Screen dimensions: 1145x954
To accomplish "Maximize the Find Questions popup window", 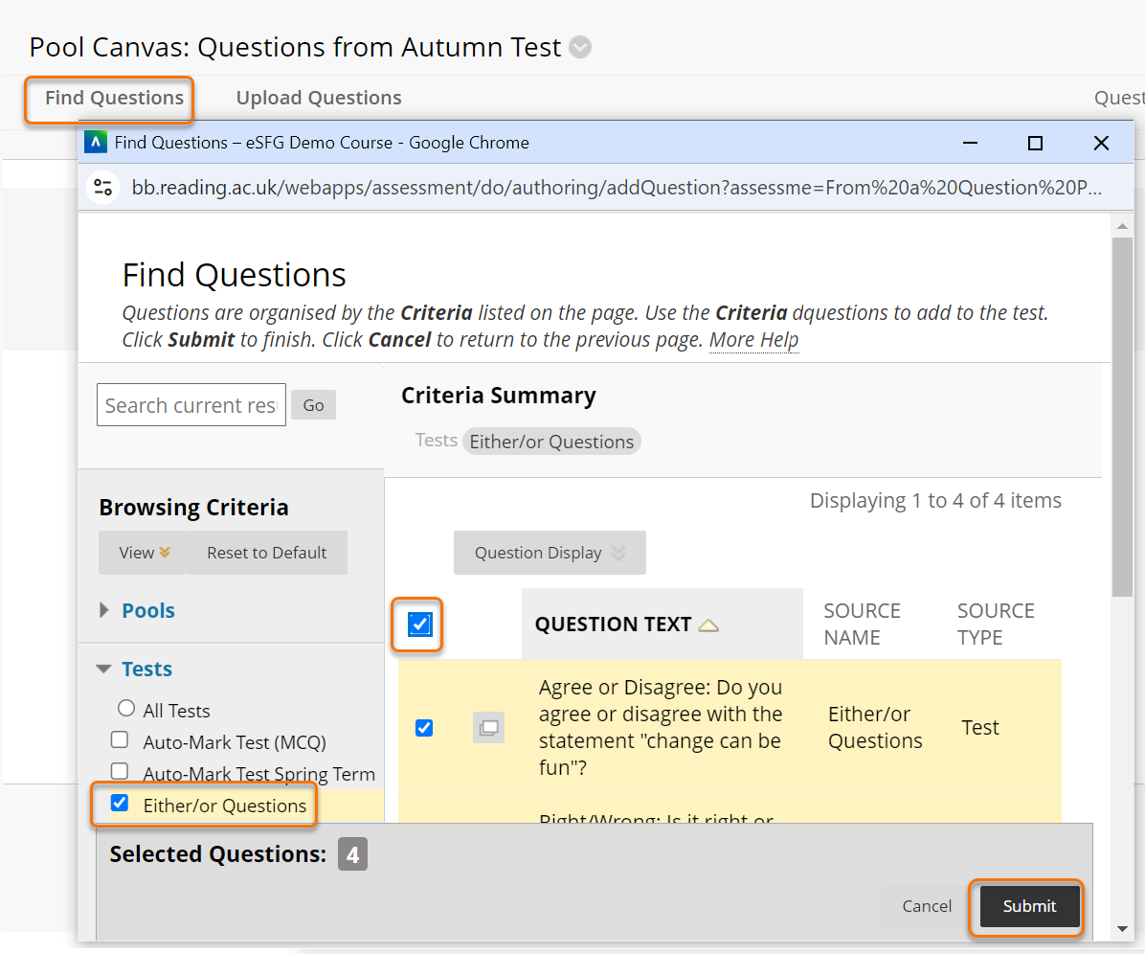I will (1035, 143).
